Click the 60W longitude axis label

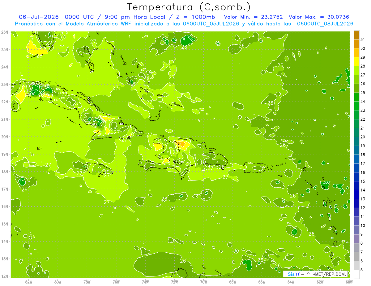coord(349,282)
